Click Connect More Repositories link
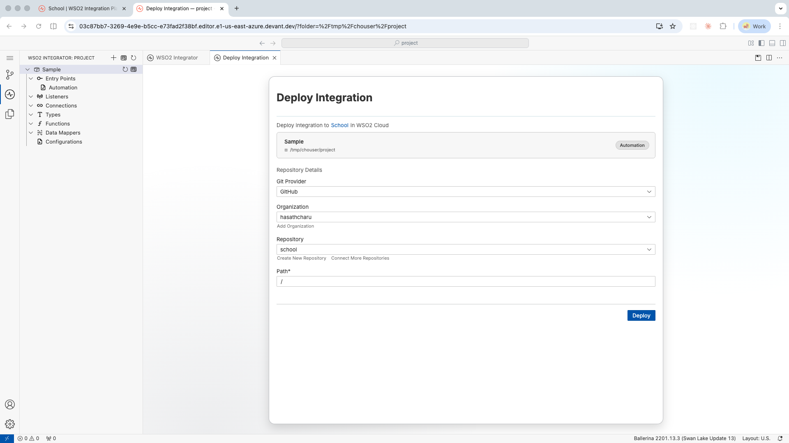Image resolution: width=789 pixels, height=443 pixels. coord(360,258)
